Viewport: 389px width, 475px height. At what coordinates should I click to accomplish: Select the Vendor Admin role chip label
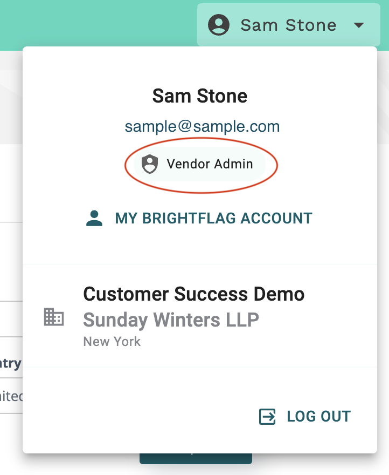[x=210, y=164]
